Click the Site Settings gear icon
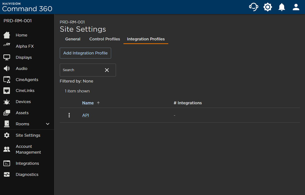305x195 pixels. point(7,135)
